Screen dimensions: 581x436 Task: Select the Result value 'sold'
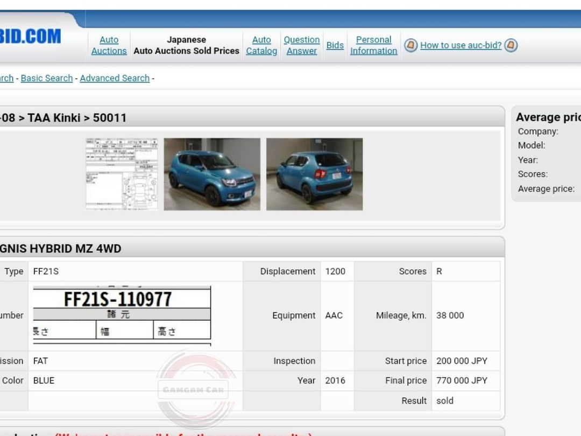coord(445,401)
